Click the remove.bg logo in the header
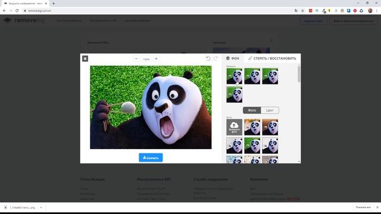This screenshot has height=214, width=381. click(24, 21)
